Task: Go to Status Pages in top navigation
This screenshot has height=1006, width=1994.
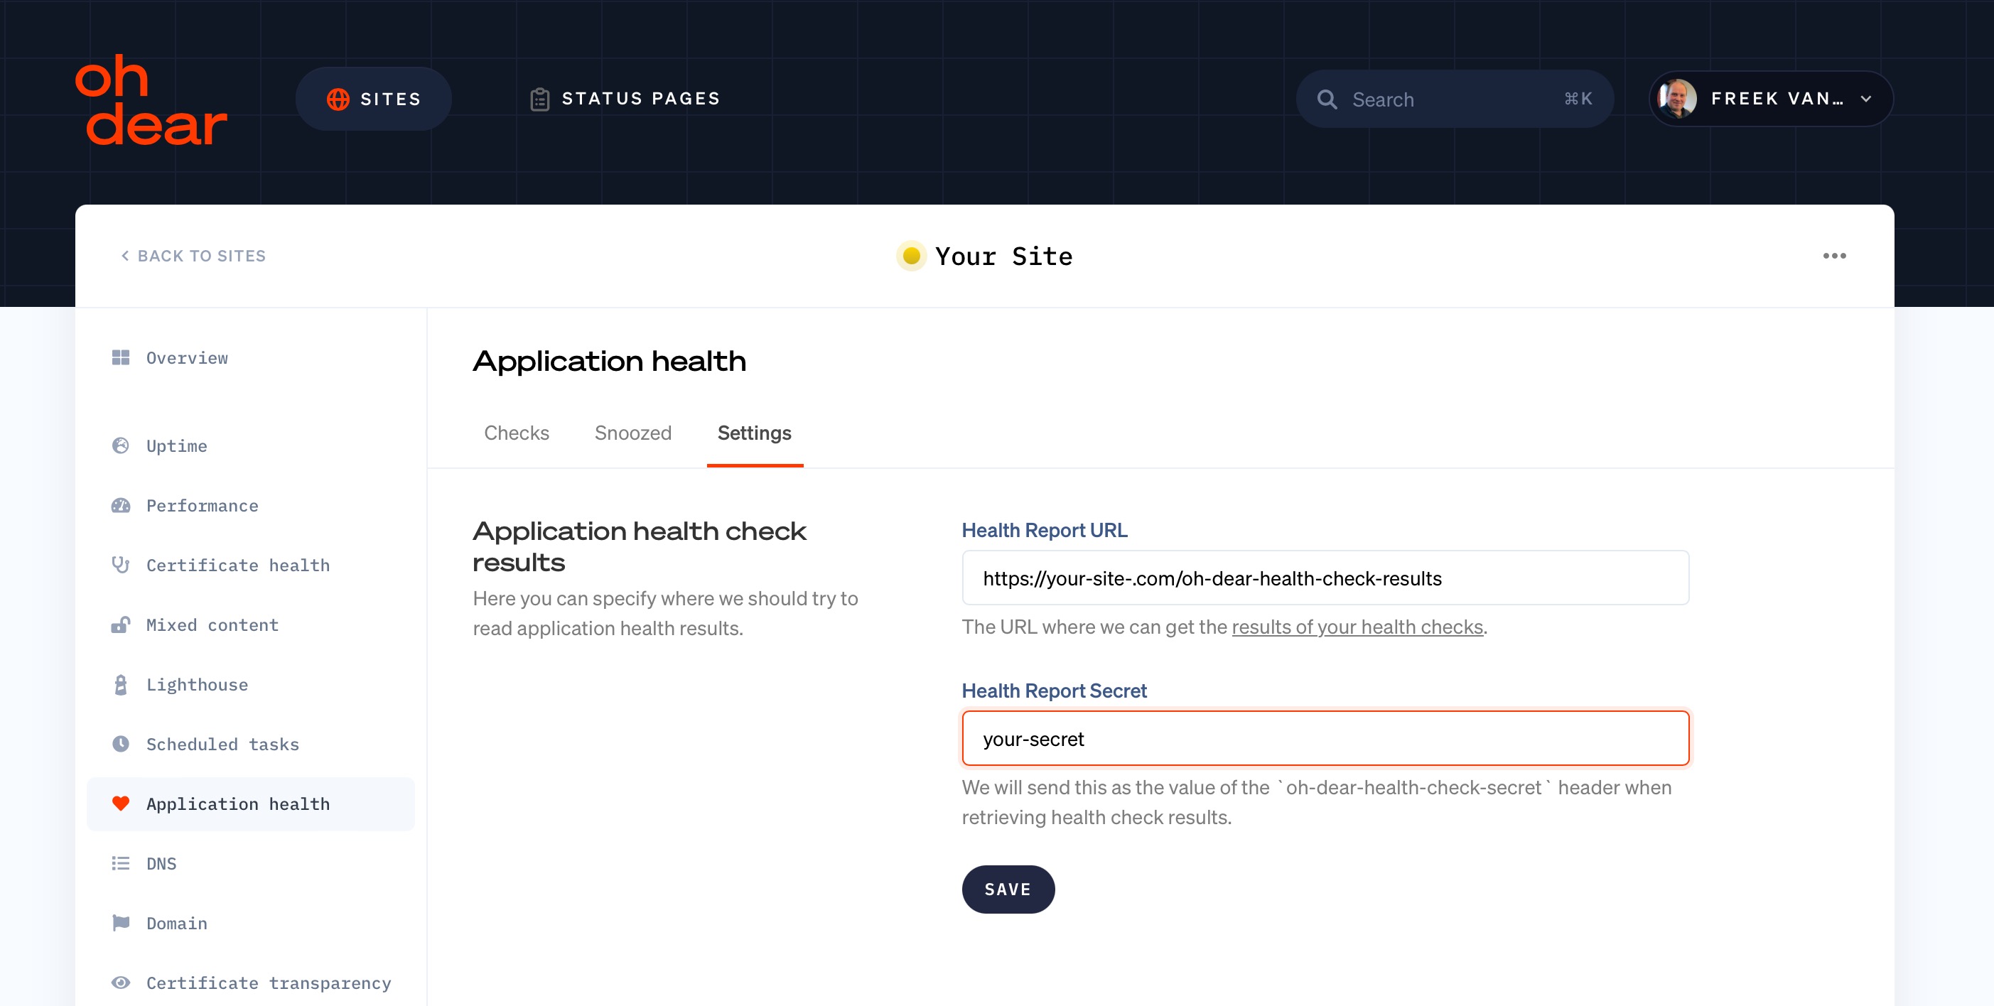Action: coord(625,99)
